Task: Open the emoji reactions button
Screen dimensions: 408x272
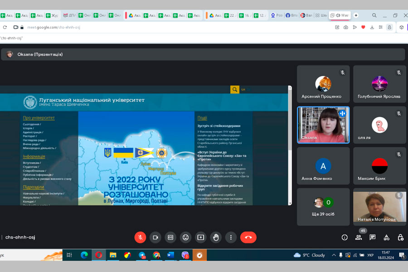Action: pyautogui.click(x=185, y=237)
